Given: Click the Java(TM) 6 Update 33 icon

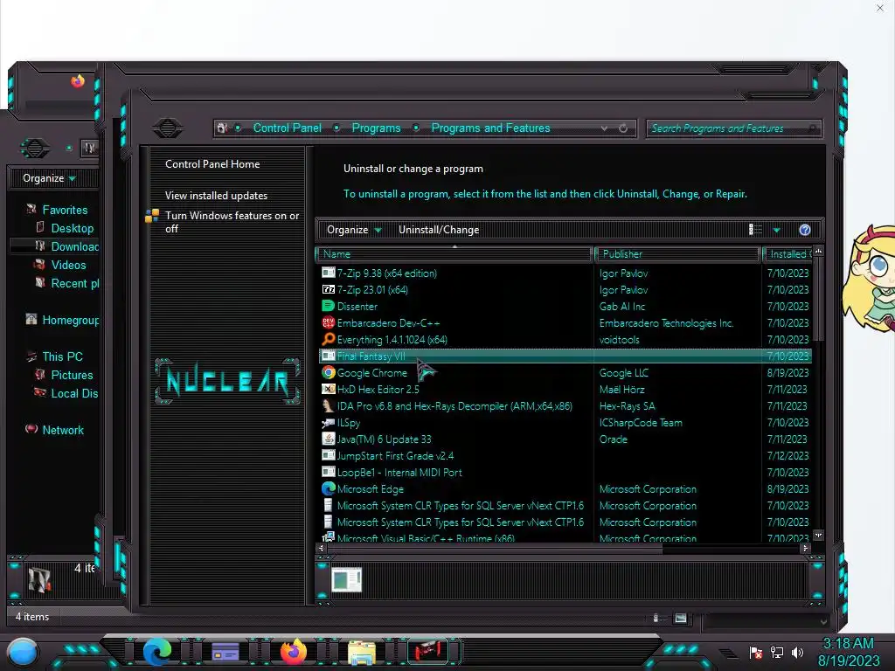Looking at the screenshot, I should pos(329,439).
